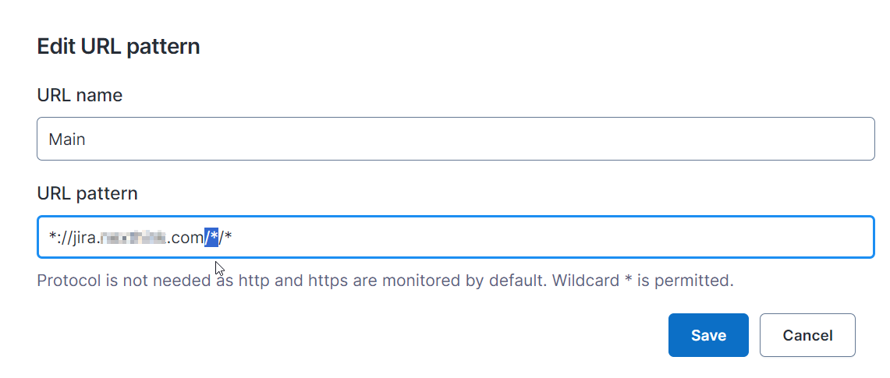
Task: Click the 'Edit URL pattern' heading
Action: [x=119, y=47]
